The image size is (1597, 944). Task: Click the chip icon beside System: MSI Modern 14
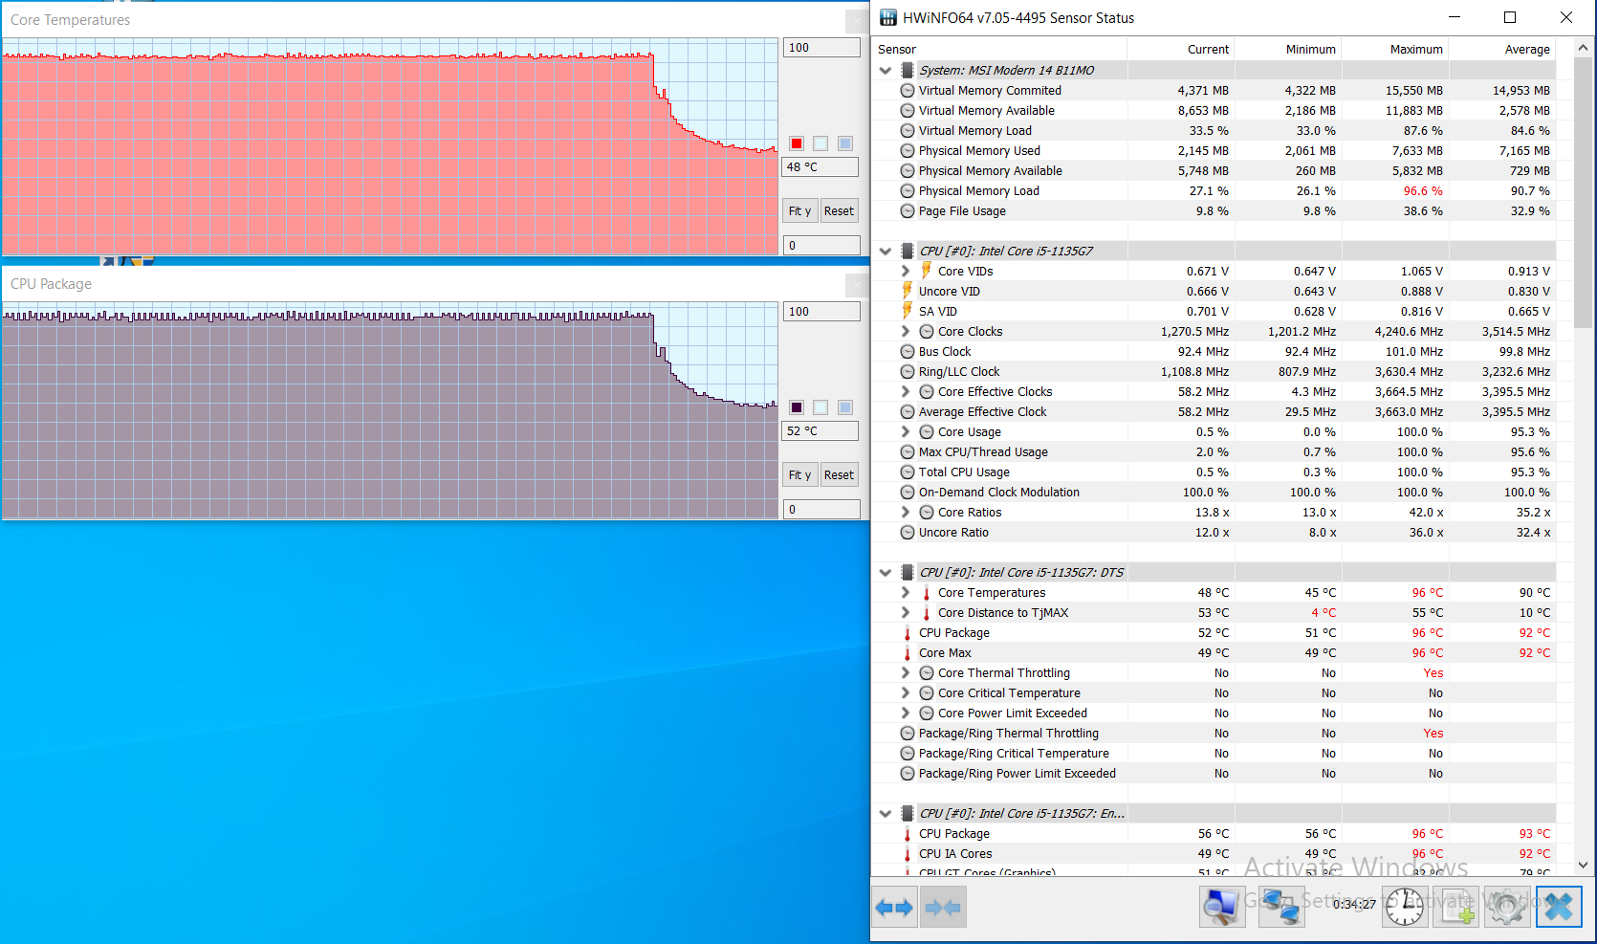907,70
